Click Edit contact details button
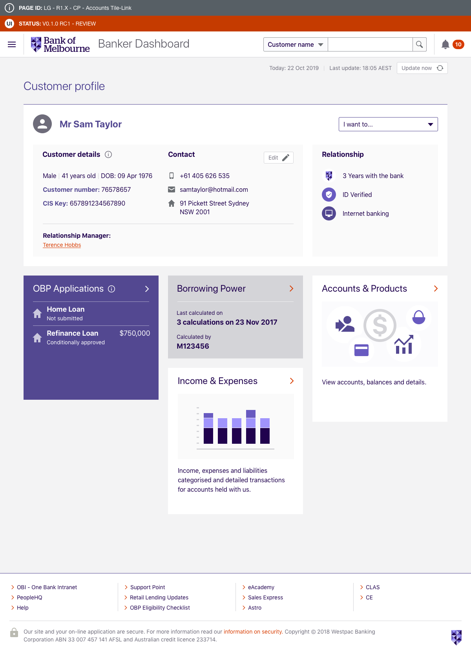 [x=279, y=158]
